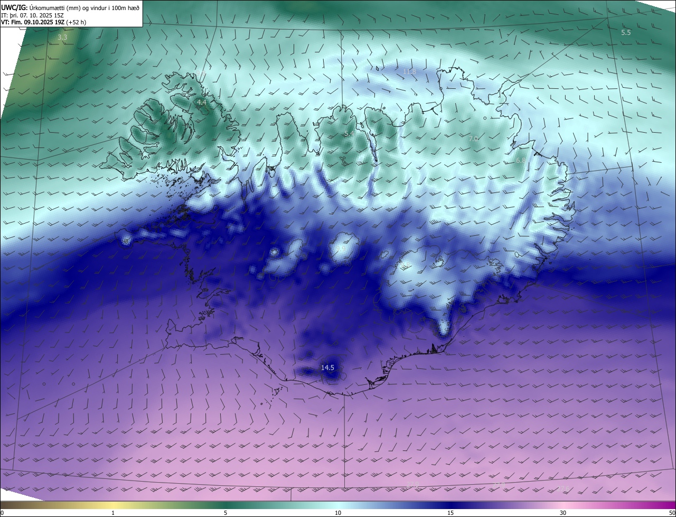
Task: Click the '1' tick on the colour scale
Action: pos(113,513)
